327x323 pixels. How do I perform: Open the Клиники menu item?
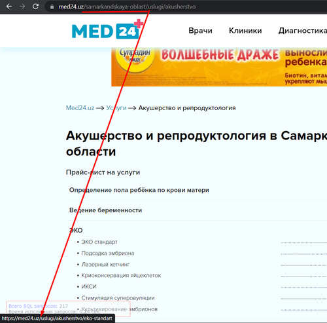(245, 31)
